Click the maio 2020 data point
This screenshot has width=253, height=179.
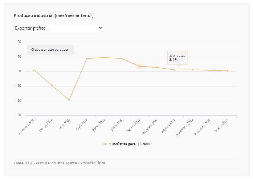pos(87,59)
